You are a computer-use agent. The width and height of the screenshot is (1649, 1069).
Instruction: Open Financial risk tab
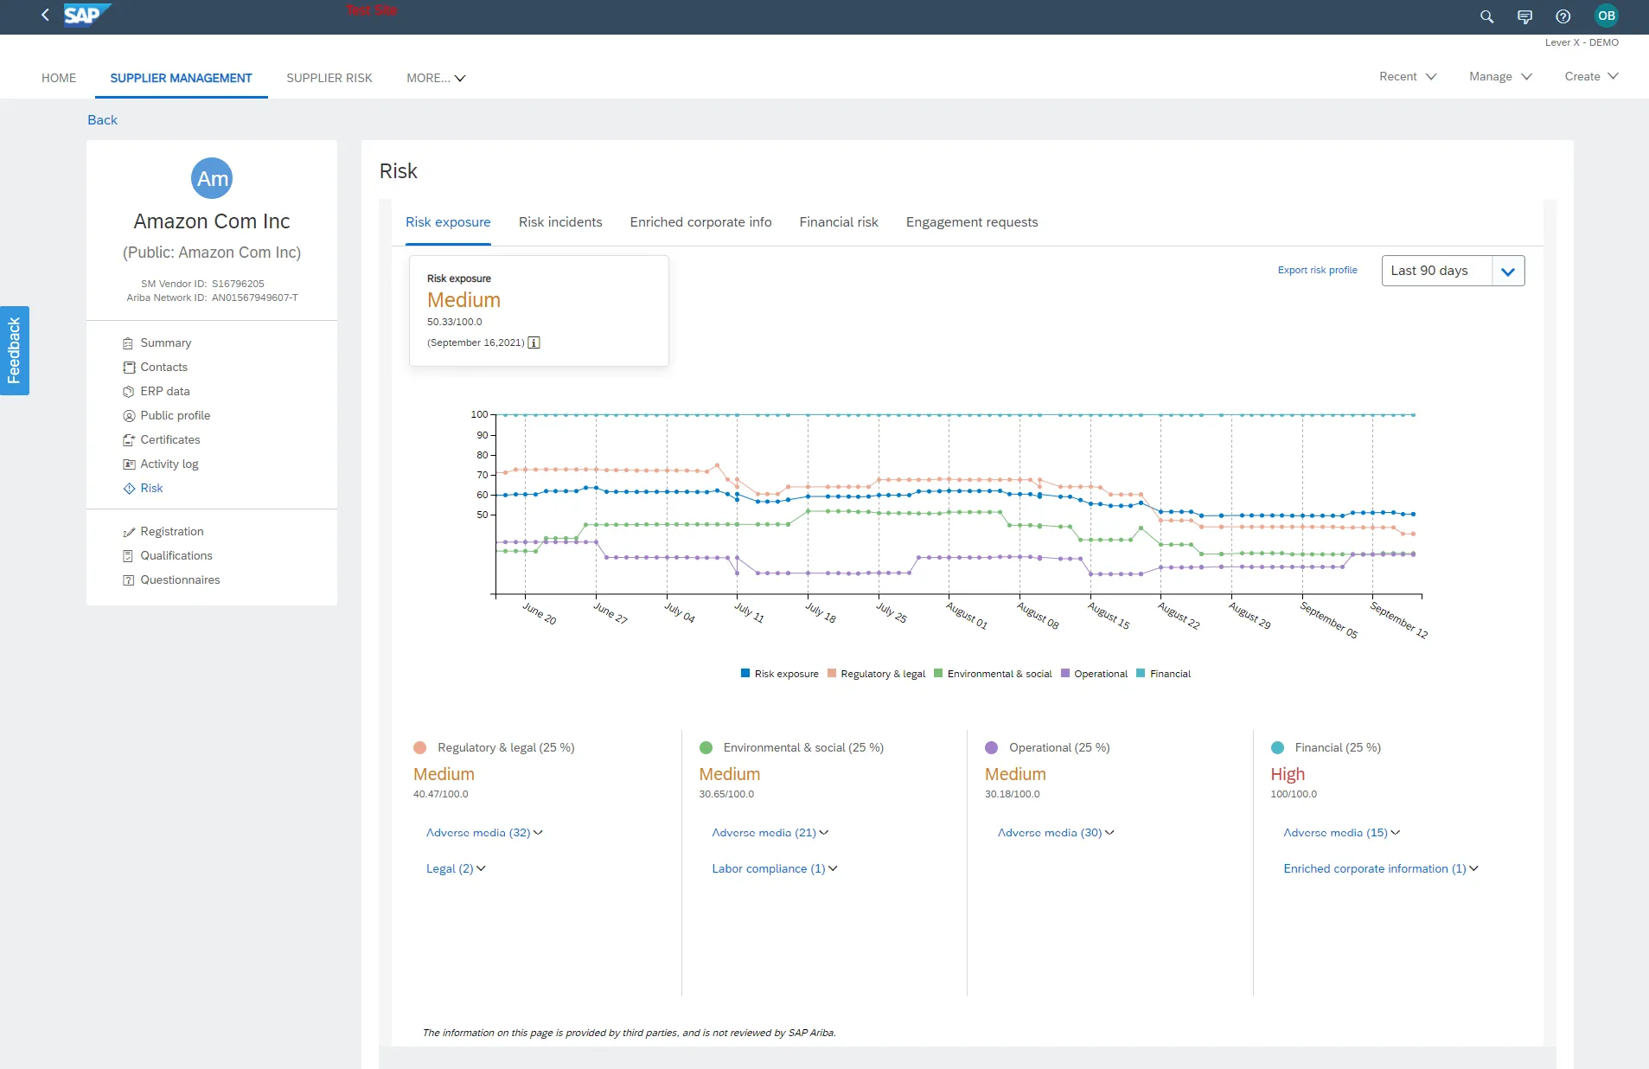coord(839,222)
